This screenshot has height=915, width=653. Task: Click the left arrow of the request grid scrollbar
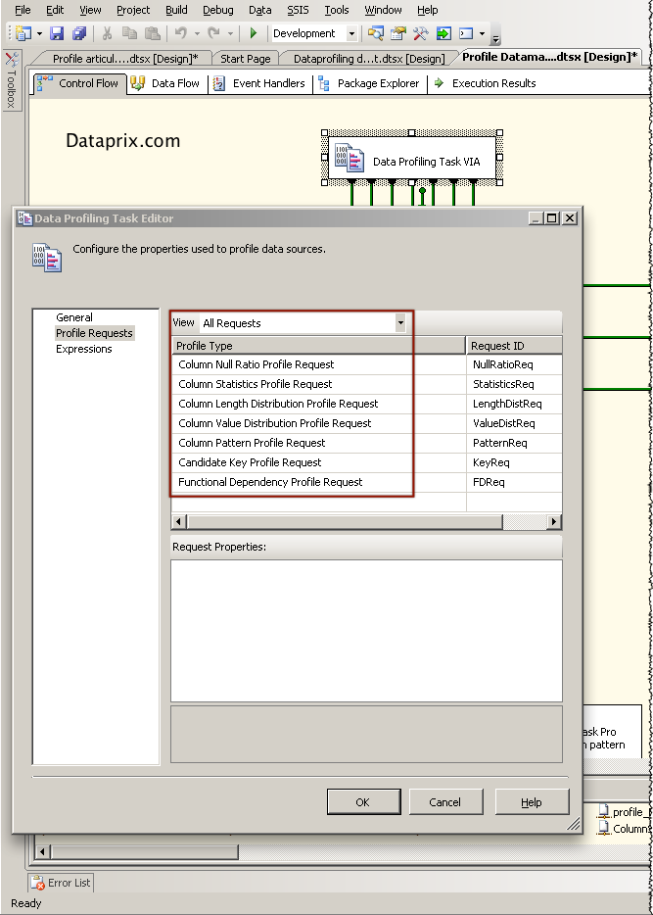[x=179, y=522]
